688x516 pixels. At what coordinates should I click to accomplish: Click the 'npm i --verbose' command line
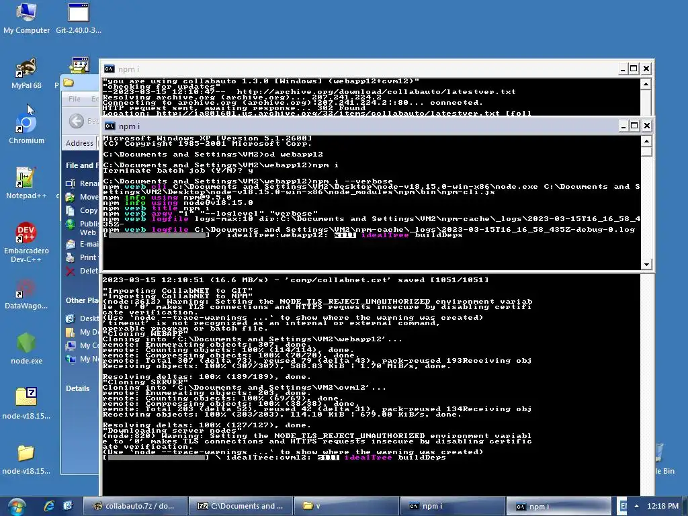click(352, 181)
